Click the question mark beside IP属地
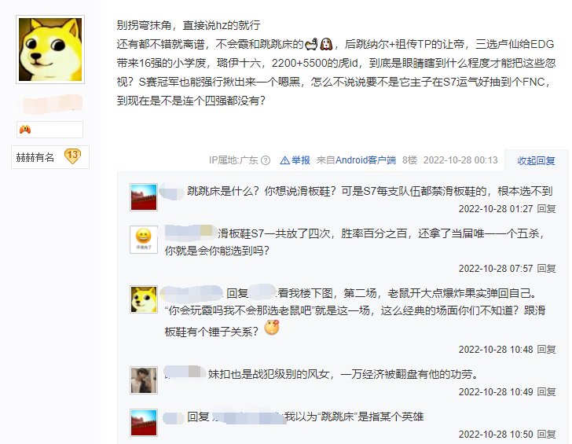Image resolution: width=572 pixels, height=444 pixels. point(266,160)
